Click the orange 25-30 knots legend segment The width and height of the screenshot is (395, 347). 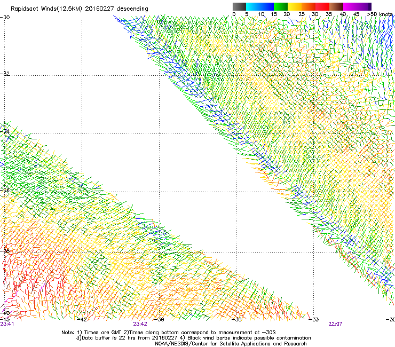(x=309, y=6)
